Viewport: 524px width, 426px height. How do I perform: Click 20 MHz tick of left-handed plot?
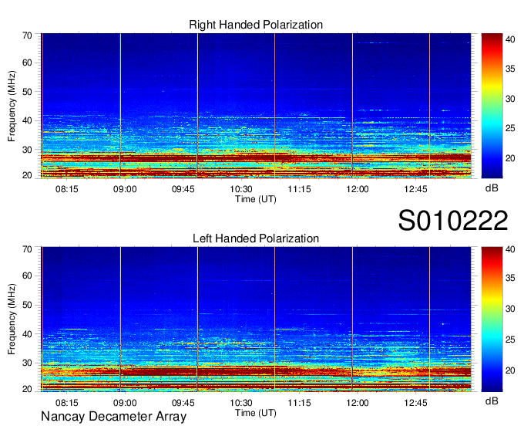pyautogui.click(x=27, y=389)
